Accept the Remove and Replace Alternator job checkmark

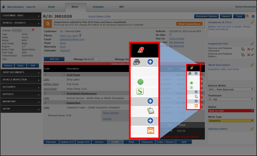point(252,49)
